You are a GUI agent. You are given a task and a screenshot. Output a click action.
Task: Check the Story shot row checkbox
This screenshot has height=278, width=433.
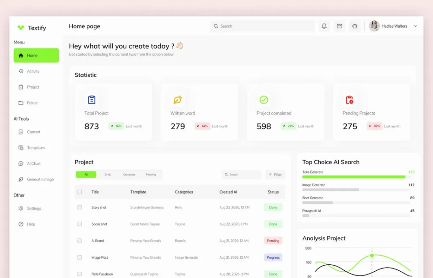tap(80, 207)
